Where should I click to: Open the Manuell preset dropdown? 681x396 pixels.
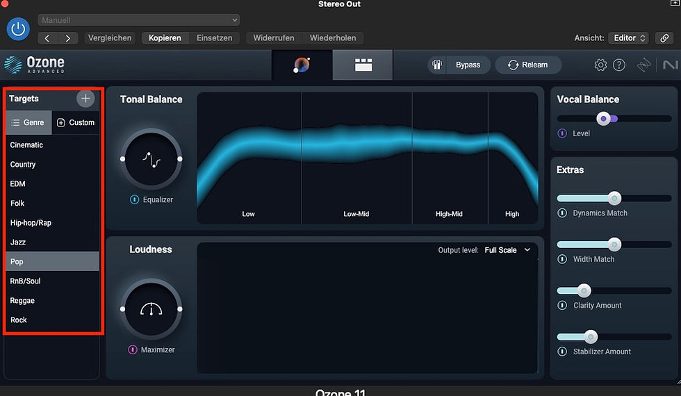pos(139,21)
